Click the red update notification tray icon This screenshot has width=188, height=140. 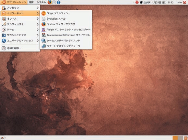[x=137, y=2]
